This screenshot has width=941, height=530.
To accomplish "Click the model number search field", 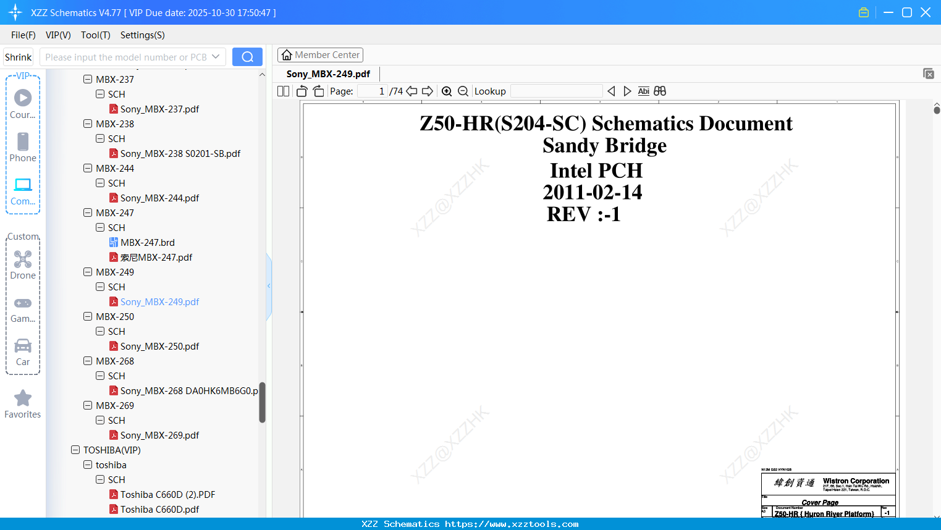I will pyautogui.click(x=126, y=57).
